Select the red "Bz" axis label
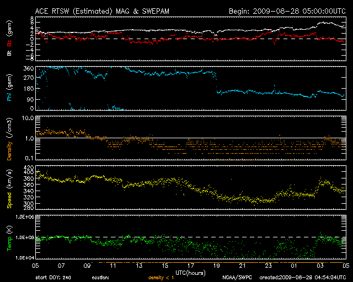 pos(9,44)
